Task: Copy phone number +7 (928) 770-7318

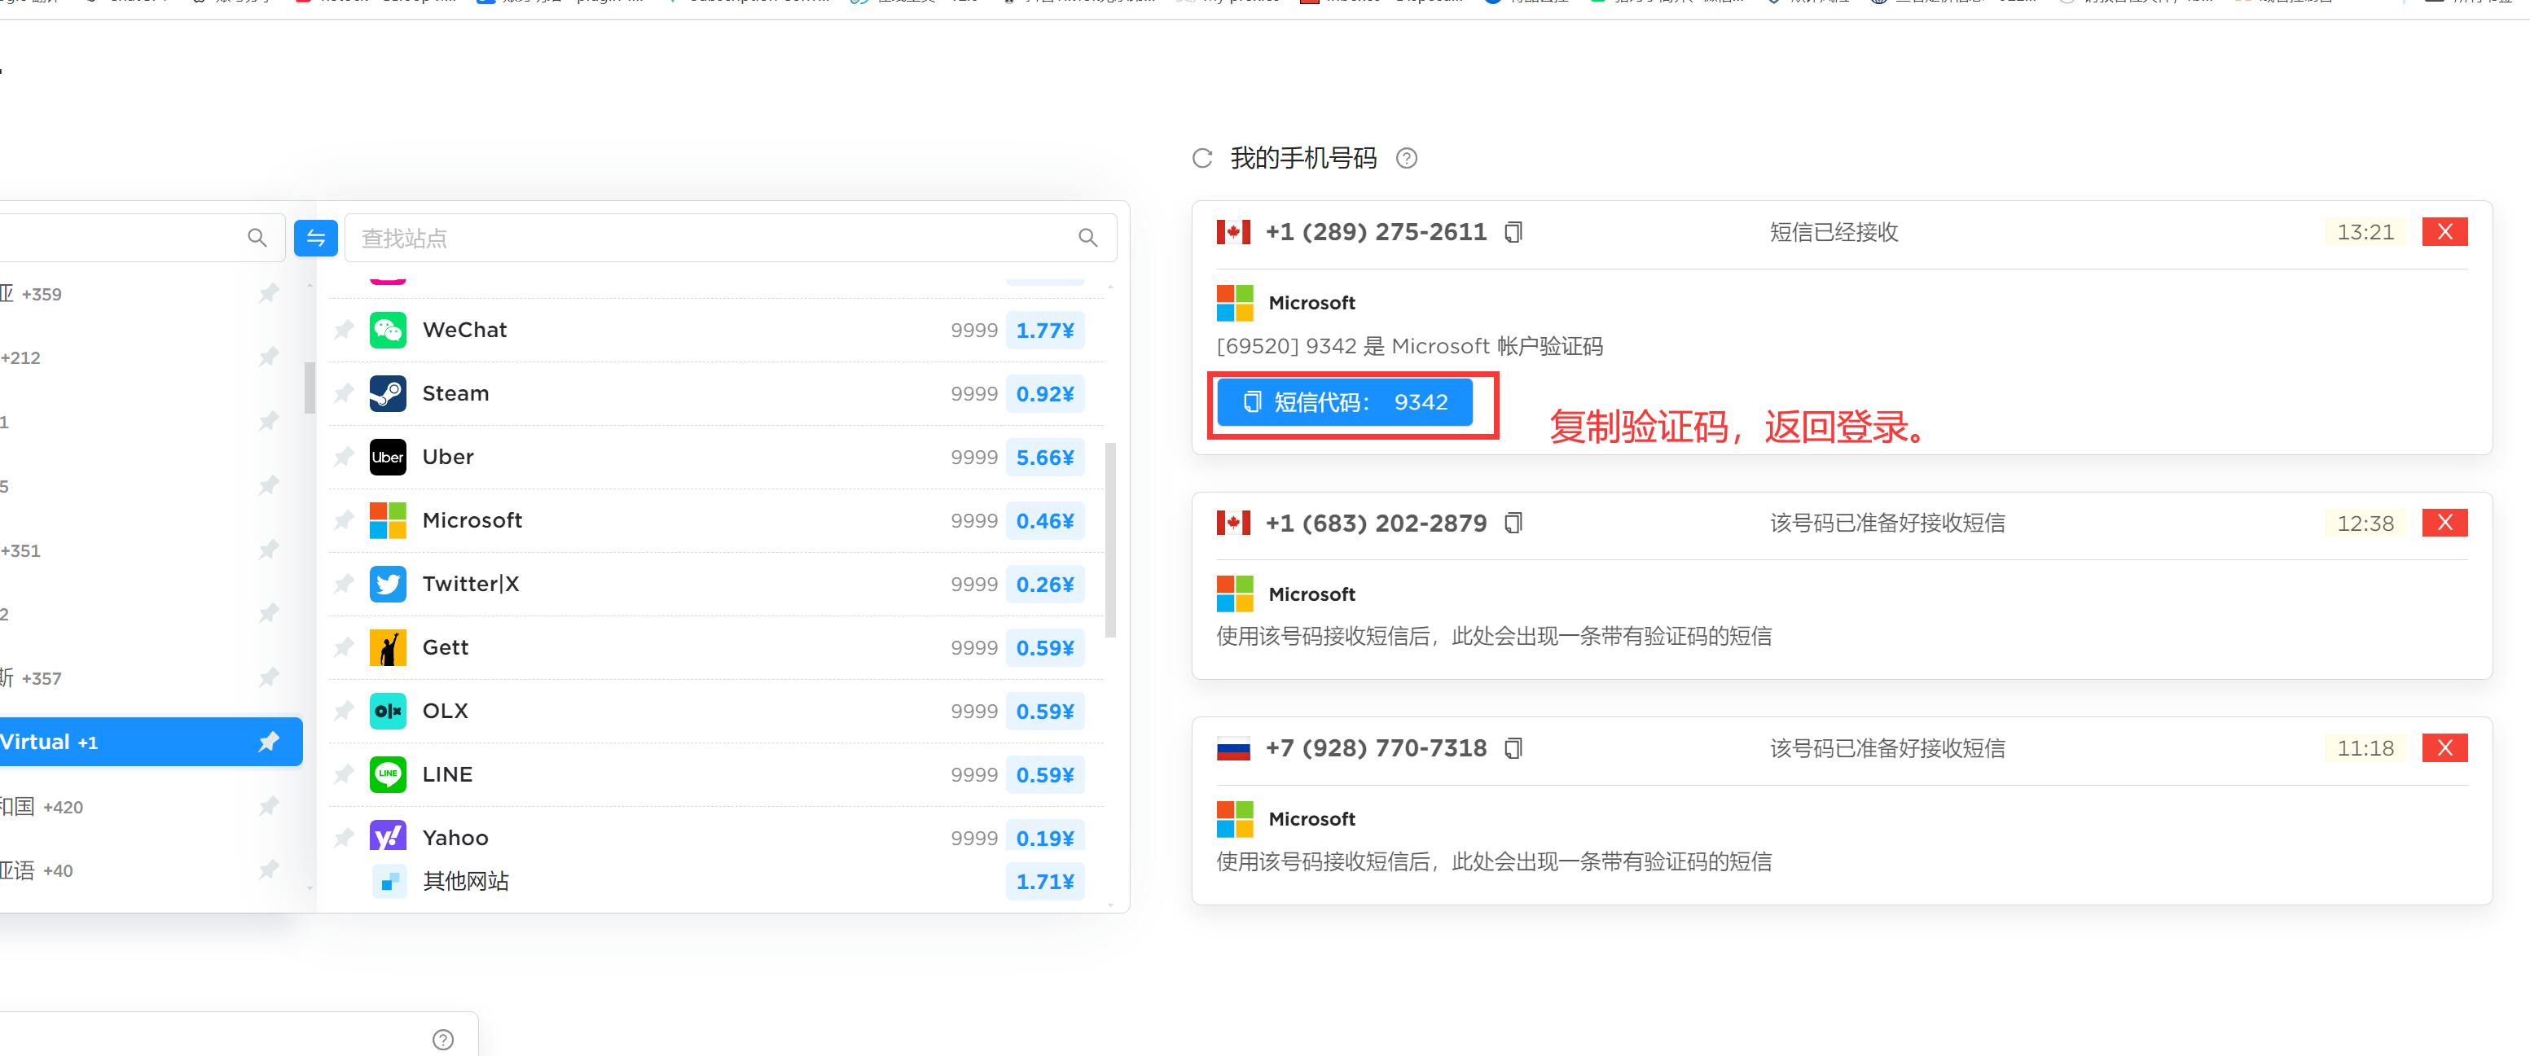Action: (x=1513, y=748)
